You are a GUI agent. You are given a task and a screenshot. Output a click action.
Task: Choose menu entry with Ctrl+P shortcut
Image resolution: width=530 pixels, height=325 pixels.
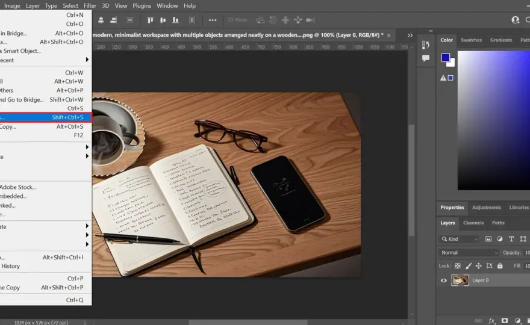coord(45,279)
